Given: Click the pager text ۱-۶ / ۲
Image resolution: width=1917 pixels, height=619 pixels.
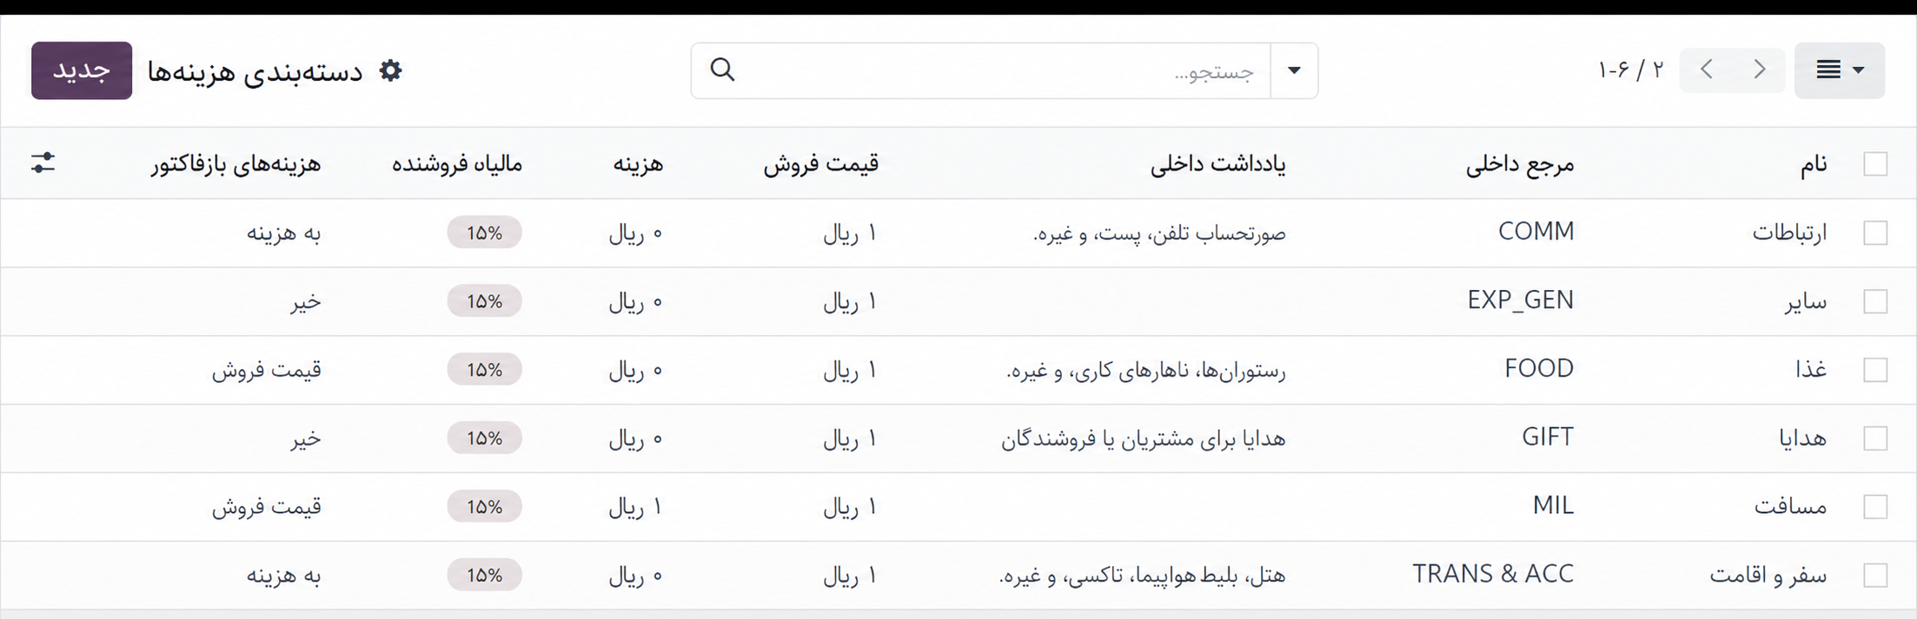Looking at the screenshot, I should (1630, 69).
